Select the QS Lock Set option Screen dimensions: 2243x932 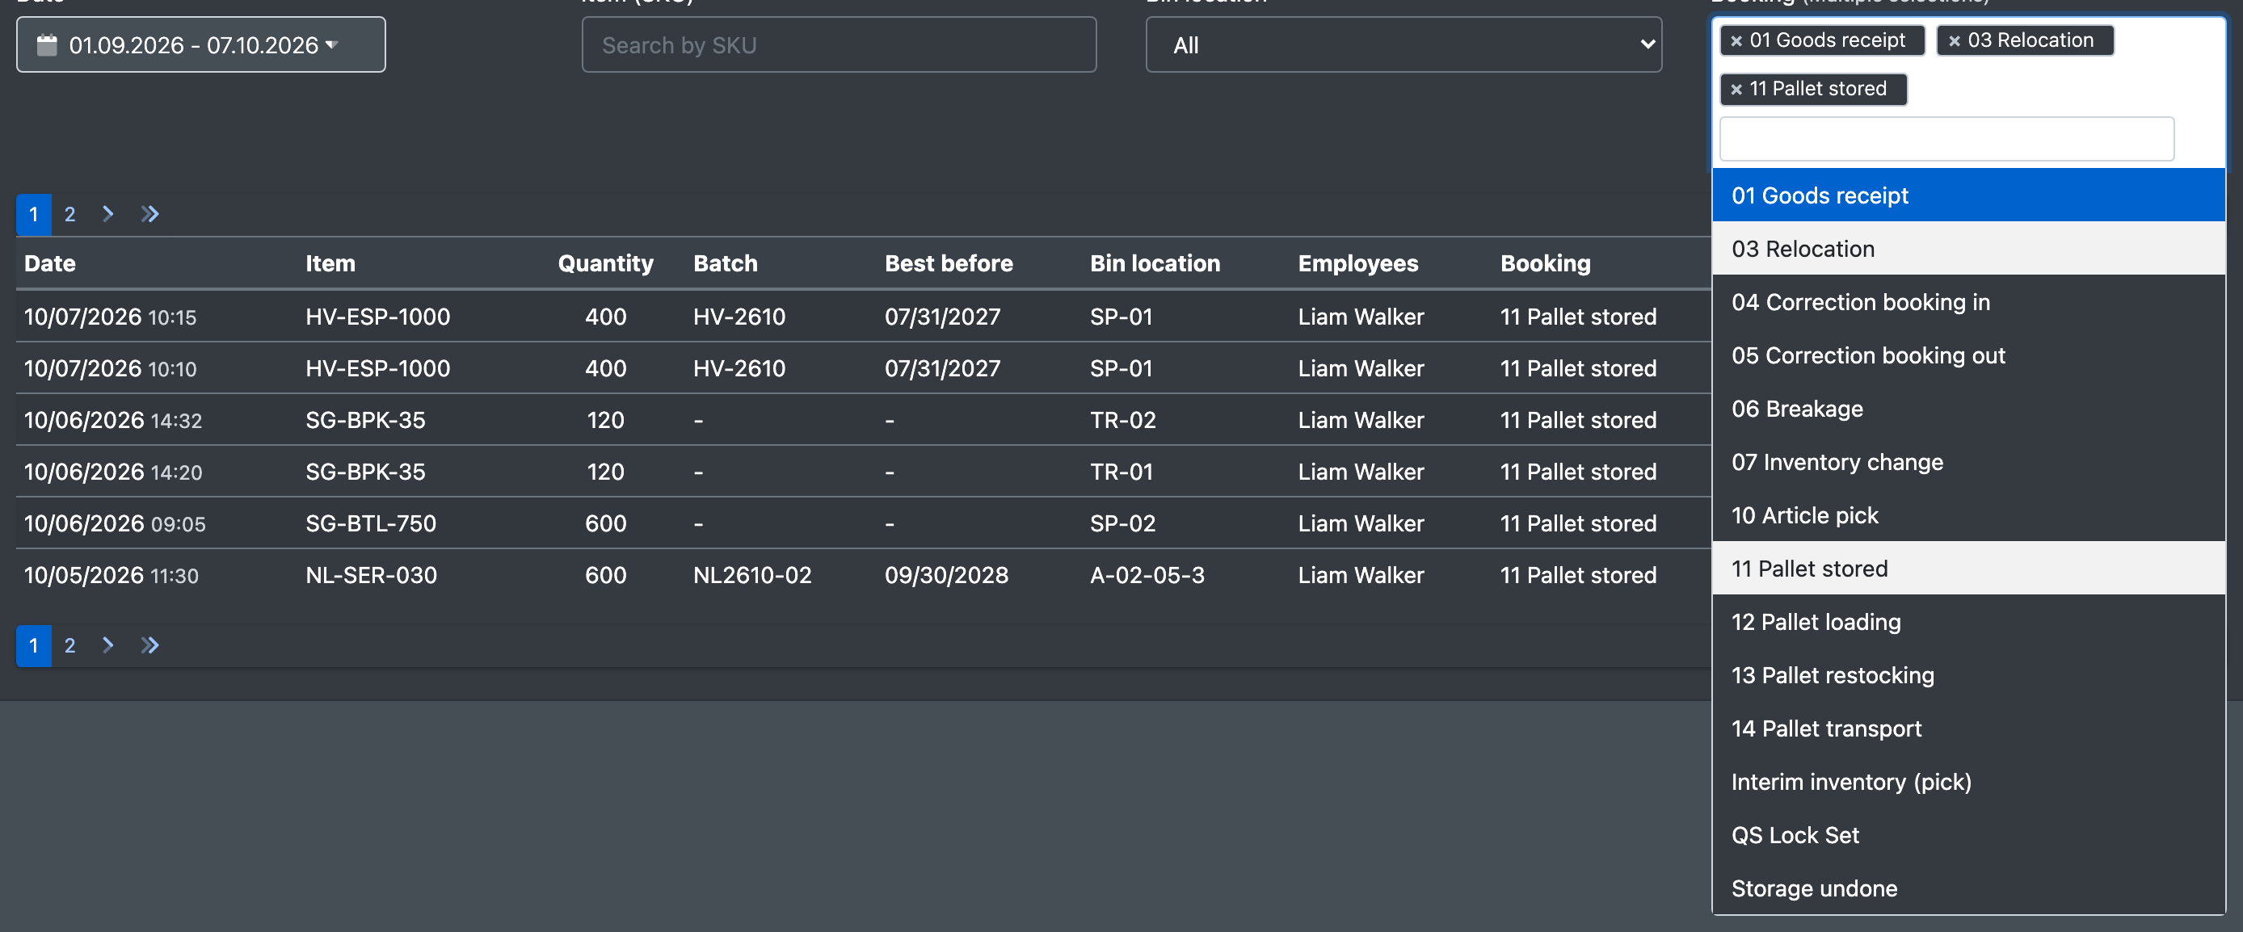pos(1967,834)
